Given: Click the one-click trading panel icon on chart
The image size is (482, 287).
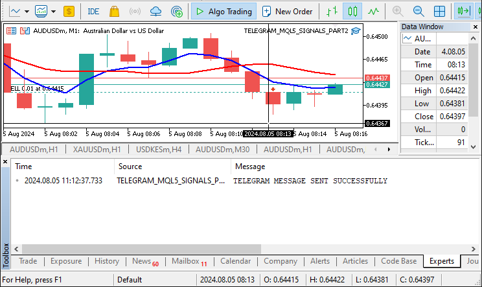Looking at the screenshot, I should [12, 30].
